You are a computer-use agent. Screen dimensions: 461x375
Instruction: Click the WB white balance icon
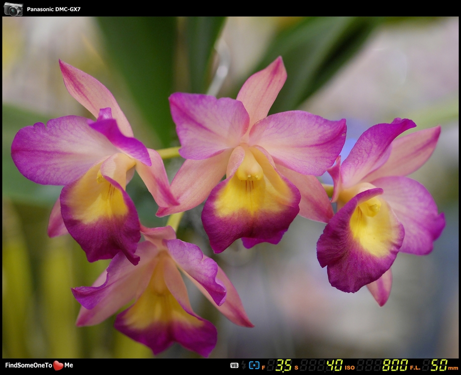pos(234,365)
